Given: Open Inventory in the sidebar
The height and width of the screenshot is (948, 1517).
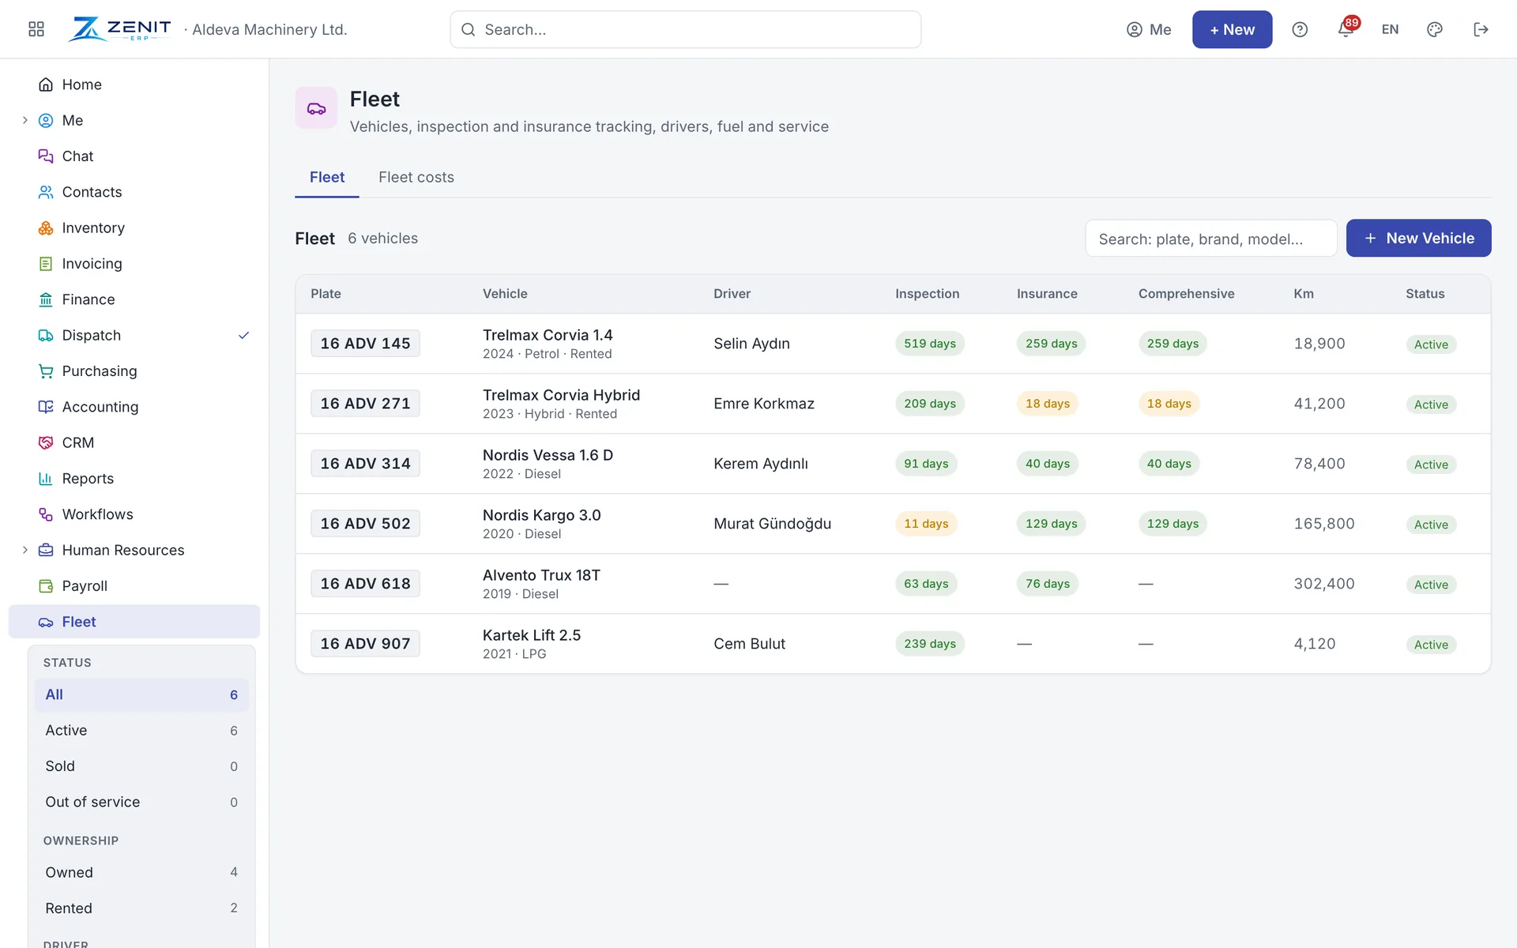Looking at the screenshot, I should pyautogui.click(x=134, y=228).
